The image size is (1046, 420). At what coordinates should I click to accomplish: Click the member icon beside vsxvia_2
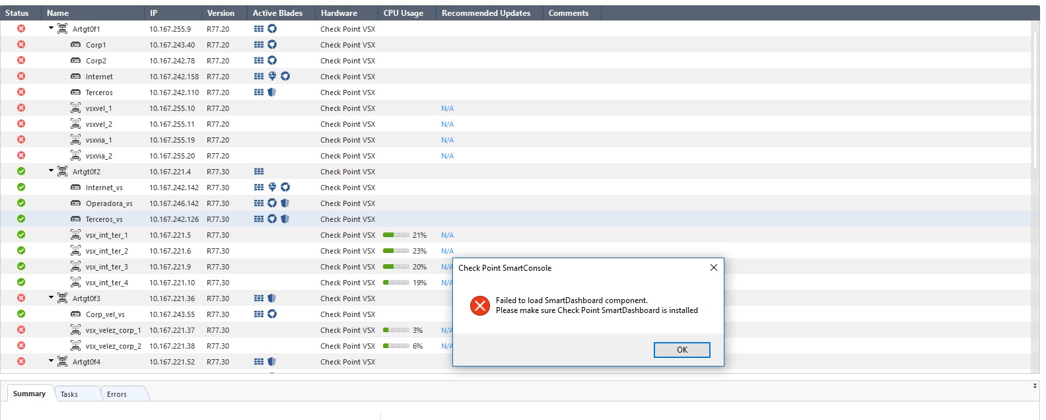(x=76, y=155)
